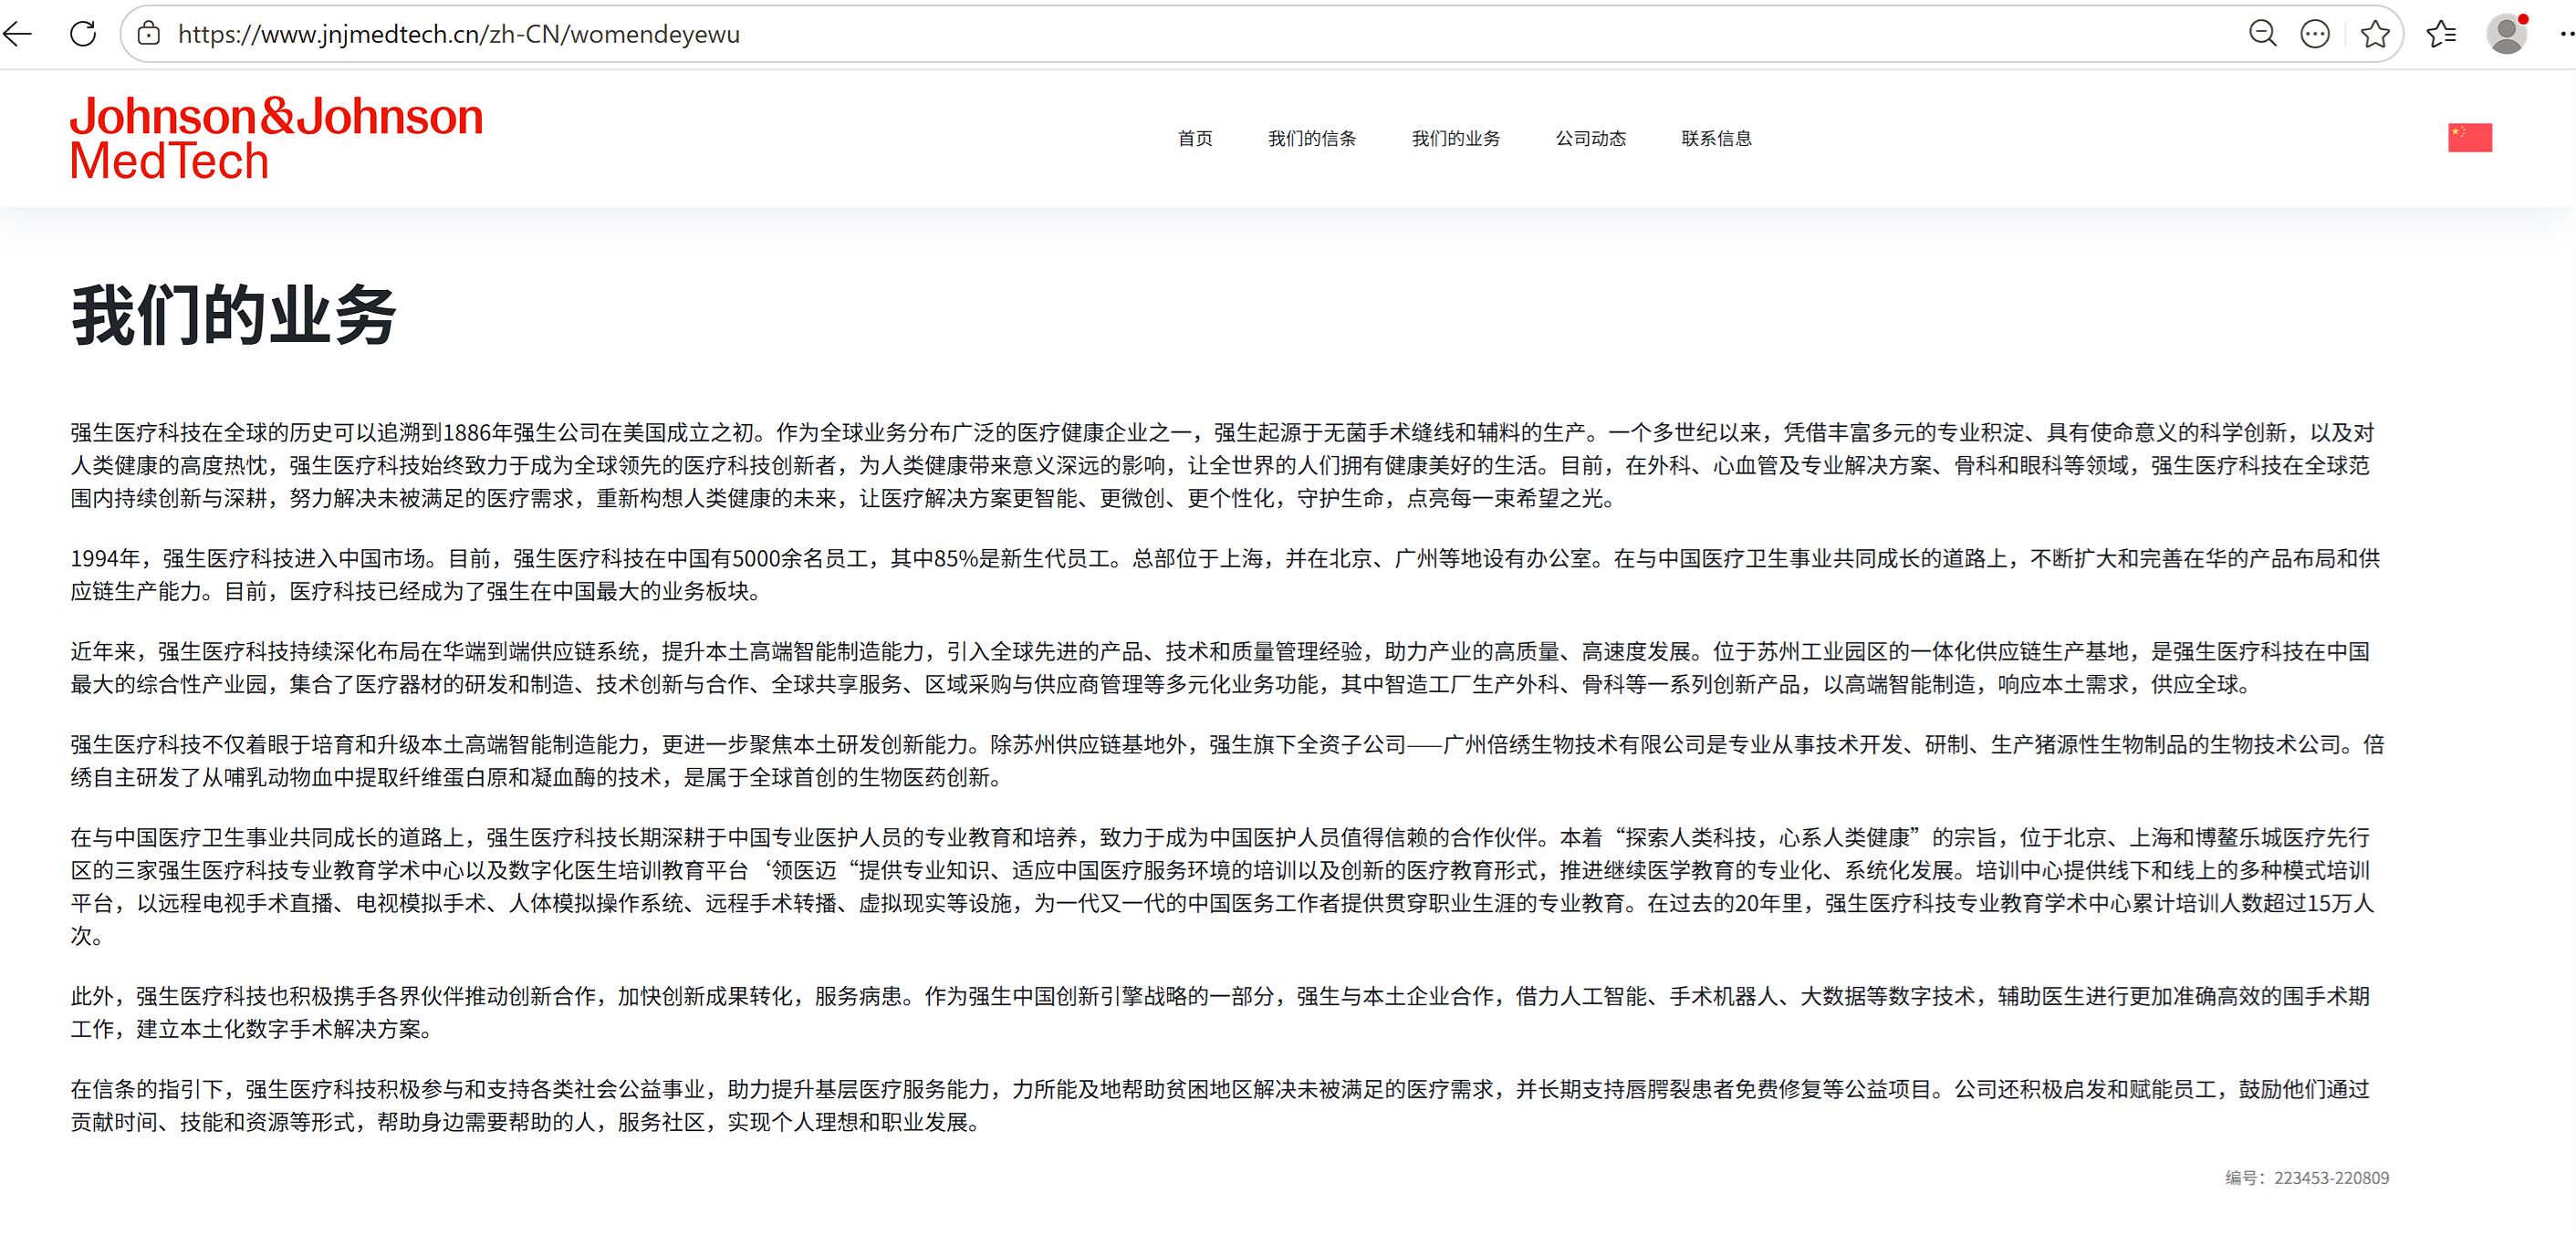This screenshot has height=1235, width=2576.
Task: Open the favorites list icon
Action: [x=2441, y=34]
